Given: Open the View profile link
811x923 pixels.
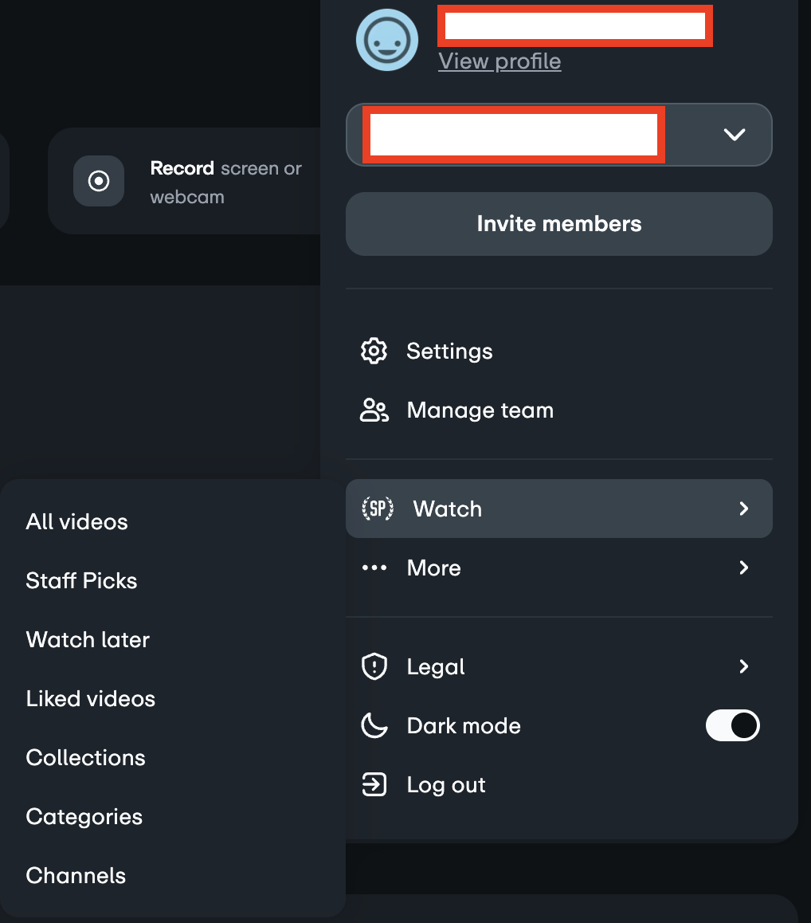Looking at the screenshot, I should point(500,61).
